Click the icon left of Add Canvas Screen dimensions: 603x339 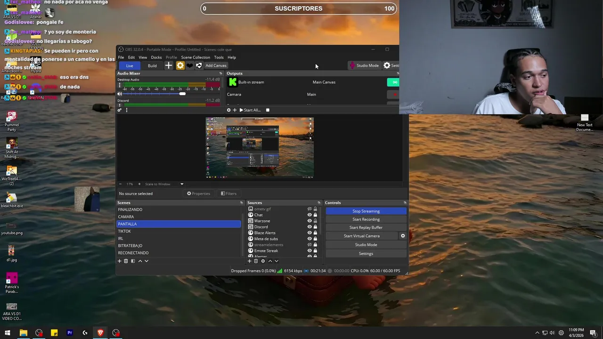(199, 65)
